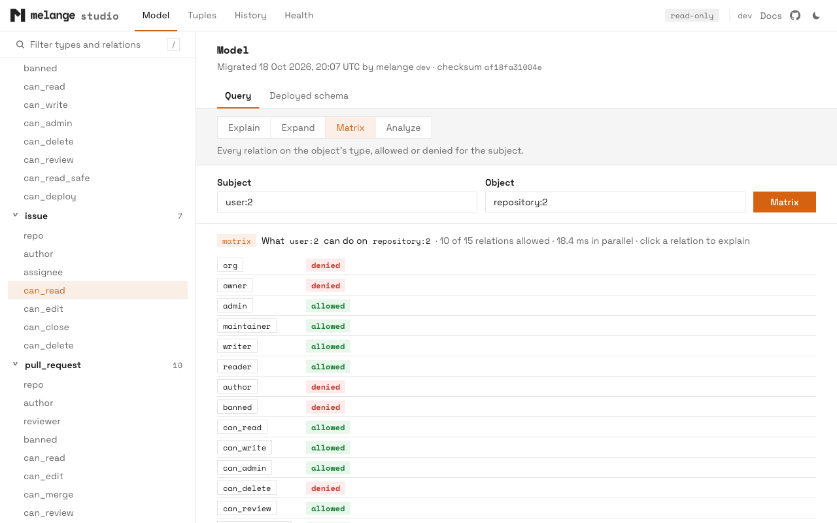Select can_merge in the sidebar
Image resolution: width=837 pixels, height=523 pixels.
(x=98, y=494)
